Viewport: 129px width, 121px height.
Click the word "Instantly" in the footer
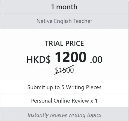[38, 115]
